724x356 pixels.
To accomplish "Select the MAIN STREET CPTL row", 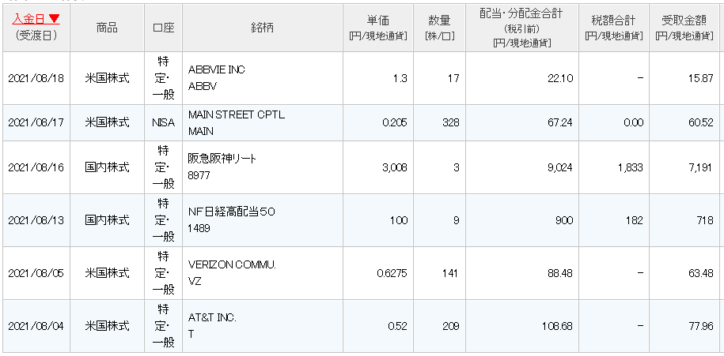I will pyautogui.click(x=362, y=123).
